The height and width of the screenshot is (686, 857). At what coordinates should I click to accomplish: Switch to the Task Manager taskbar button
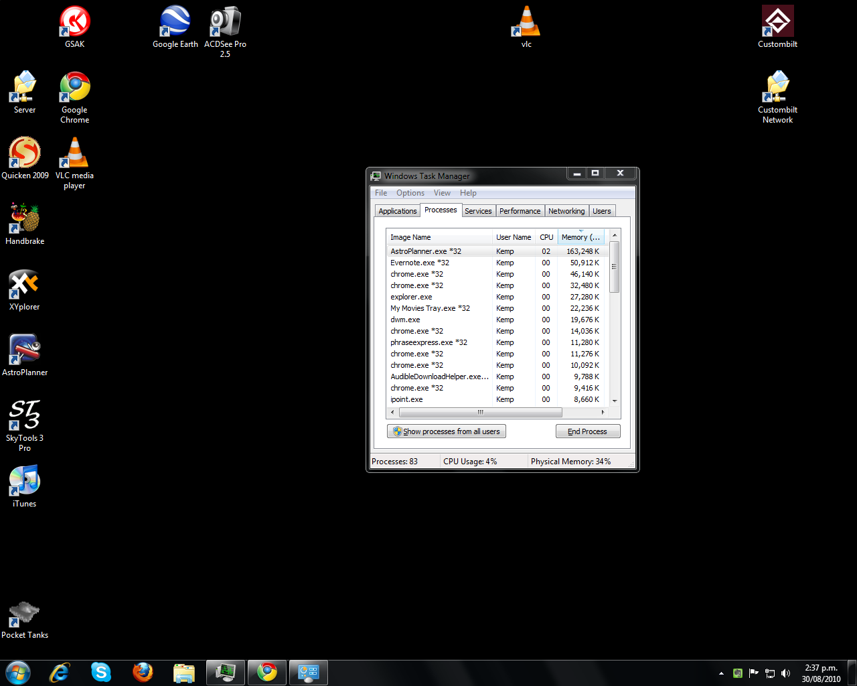tap(226, 672)
